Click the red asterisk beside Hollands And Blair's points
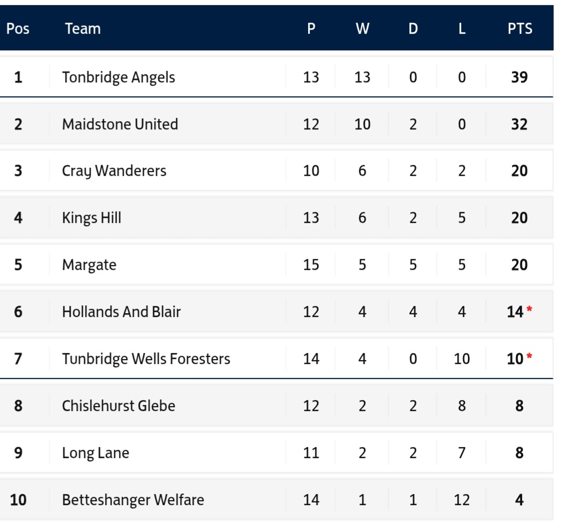 click(529, 310)
